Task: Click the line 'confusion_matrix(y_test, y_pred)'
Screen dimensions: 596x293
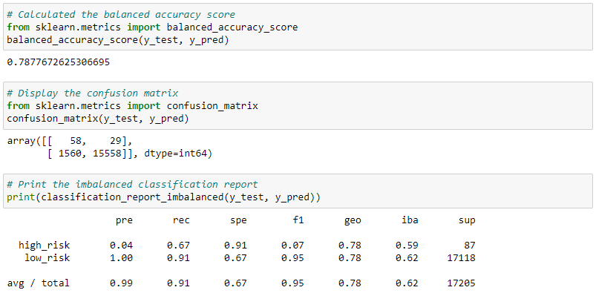Action: pos(98,119)
